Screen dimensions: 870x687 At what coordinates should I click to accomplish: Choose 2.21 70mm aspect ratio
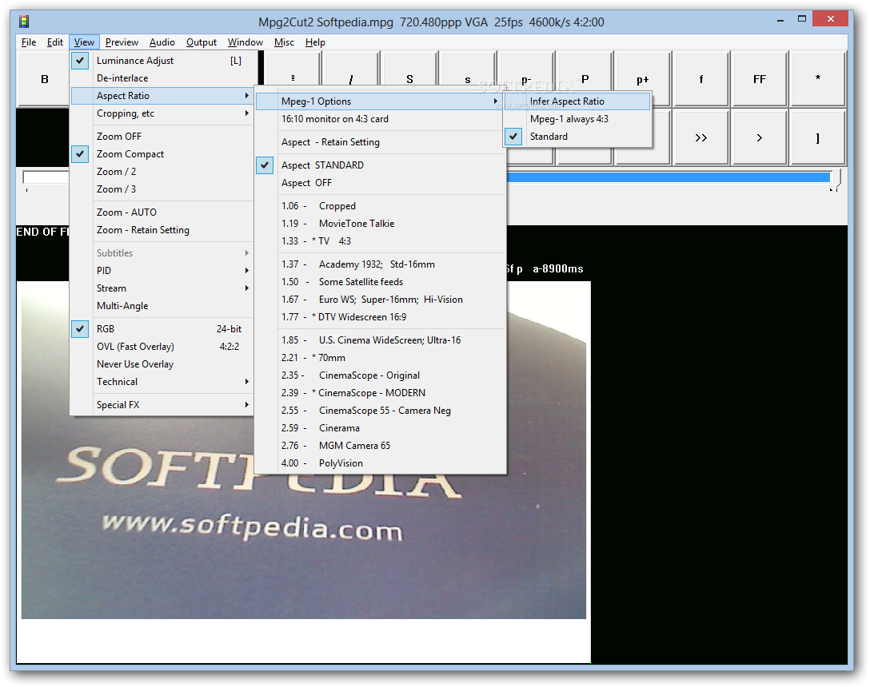(381, 358)
